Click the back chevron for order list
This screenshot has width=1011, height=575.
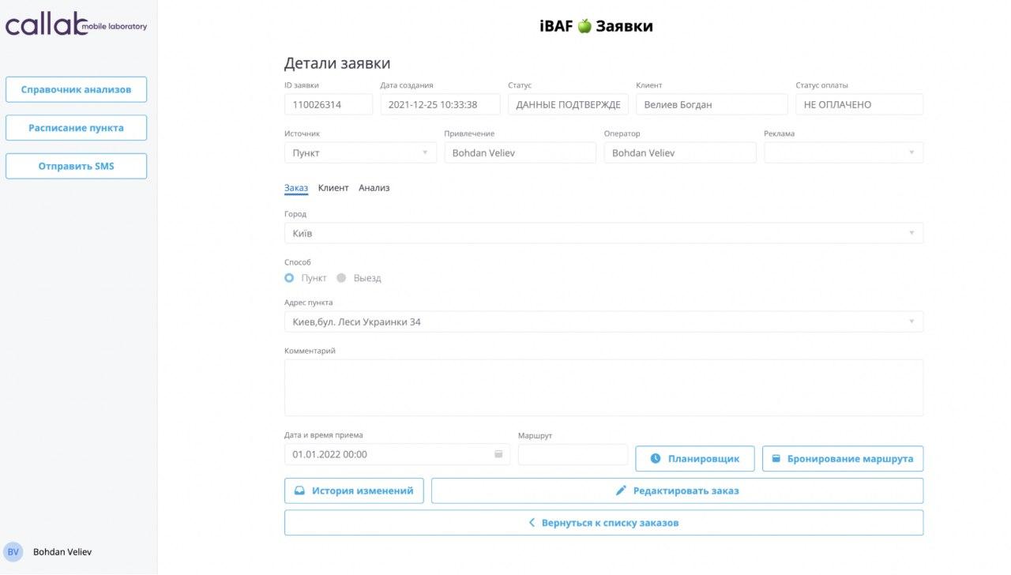pos(532,523)
